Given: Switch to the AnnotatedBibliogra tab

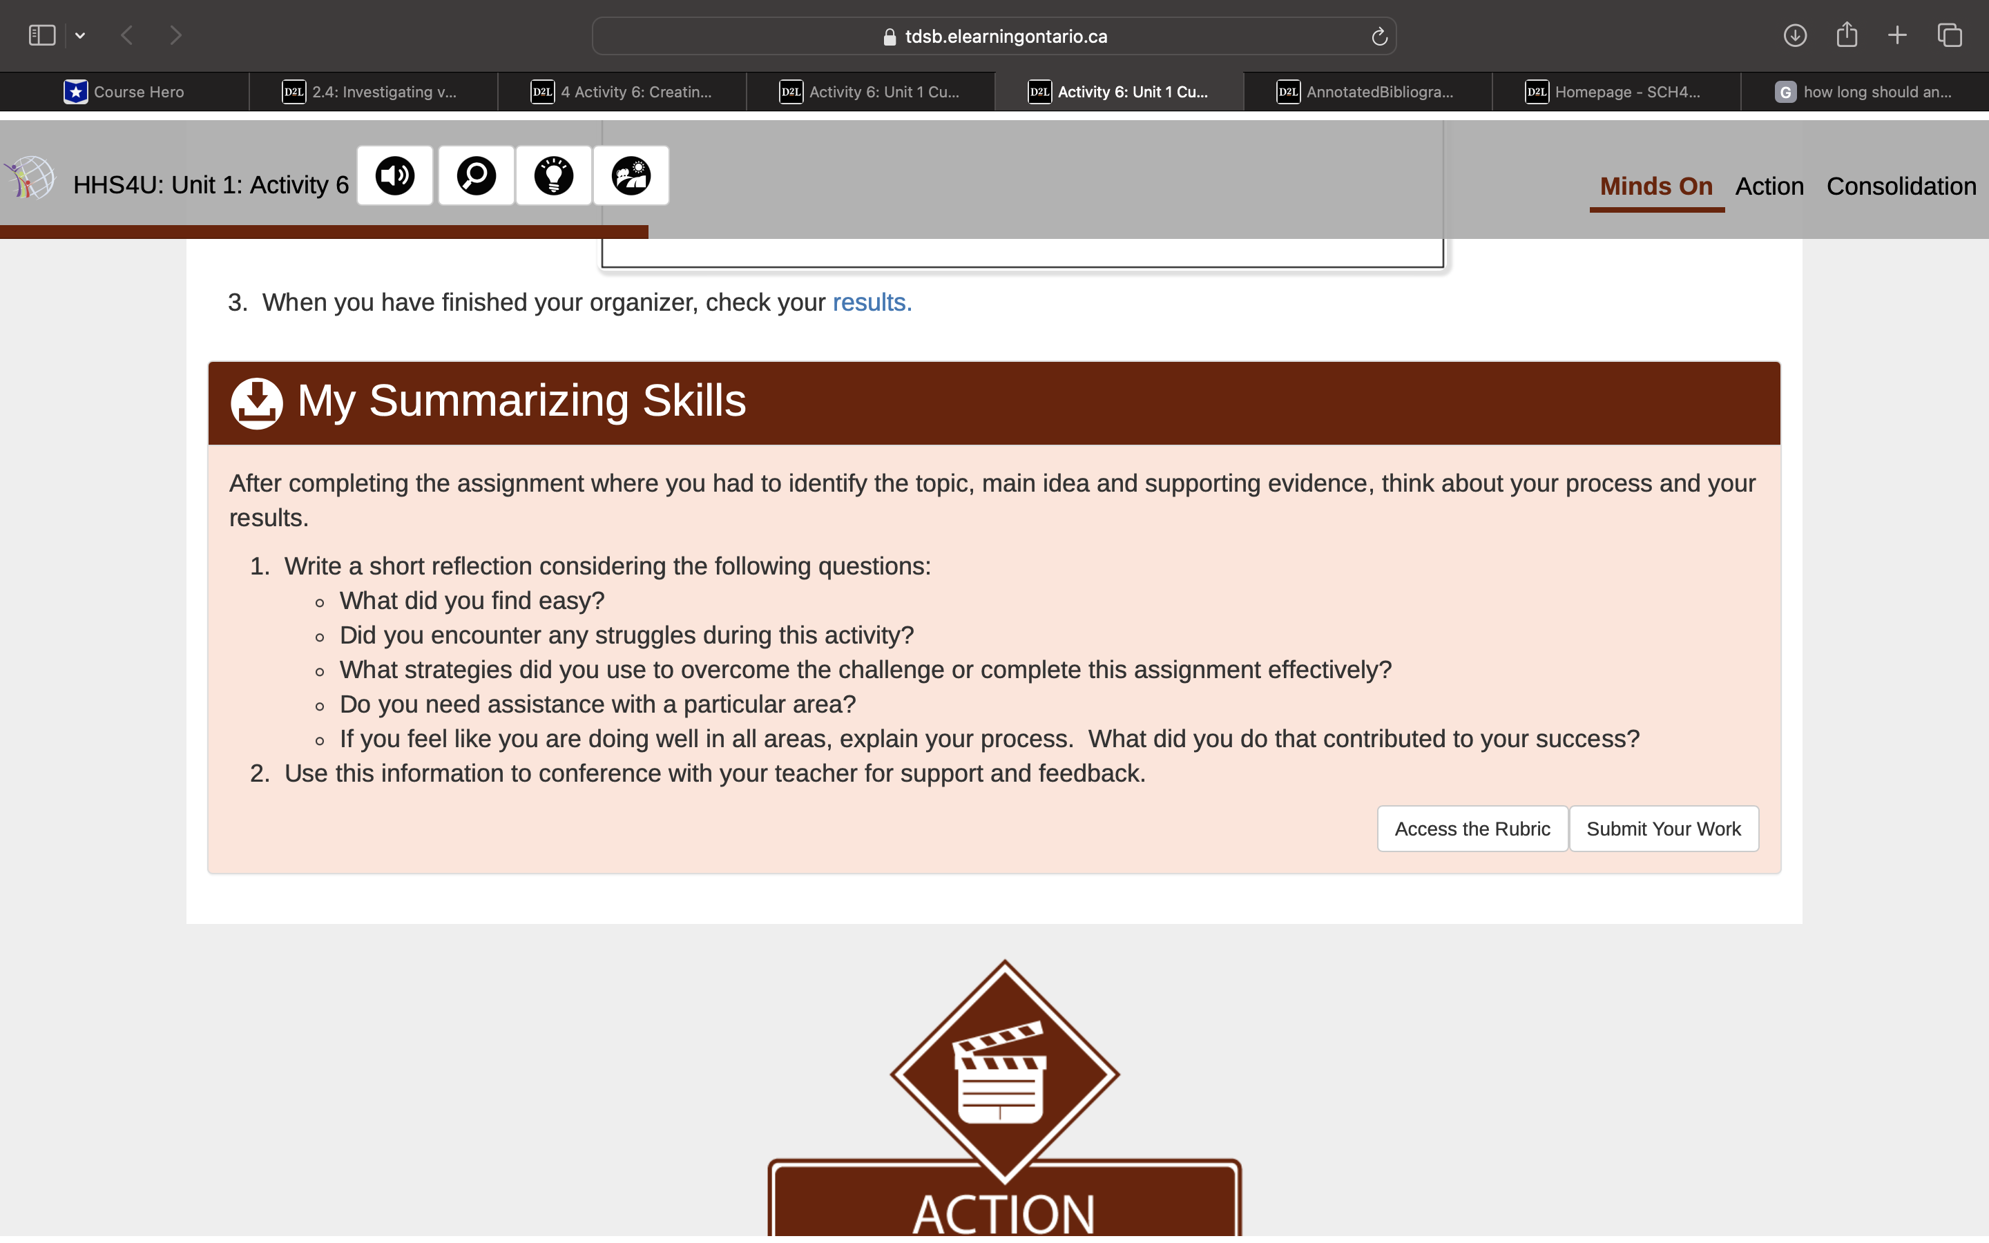Looking at the screenshot, I should (x=1368, y=91).
